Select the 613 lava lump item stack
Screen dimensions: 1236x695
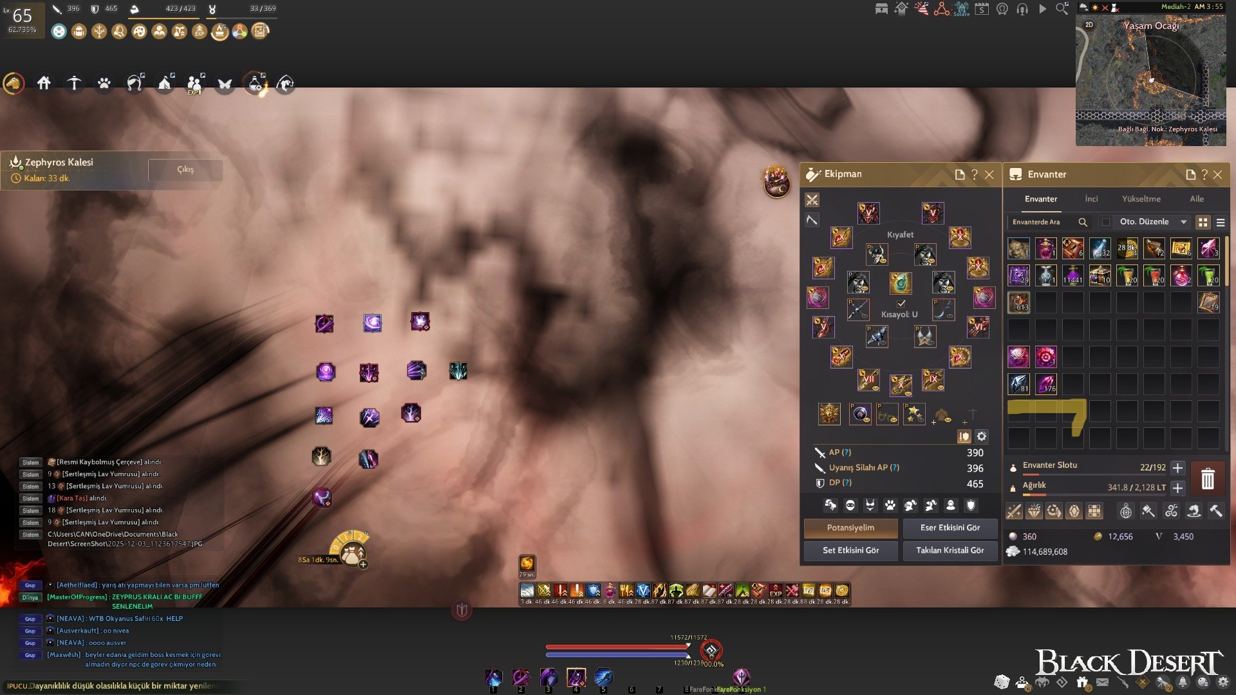pyautogui.click(x=1018, y=302)
